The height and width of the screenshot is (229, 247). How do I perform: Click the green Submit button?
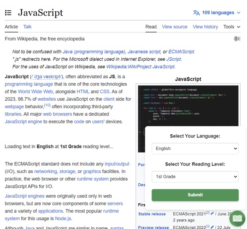[x=195, y=195]
